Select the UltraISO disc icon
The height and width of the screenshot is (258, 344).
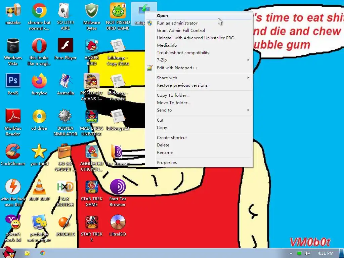tap(118, 226)
